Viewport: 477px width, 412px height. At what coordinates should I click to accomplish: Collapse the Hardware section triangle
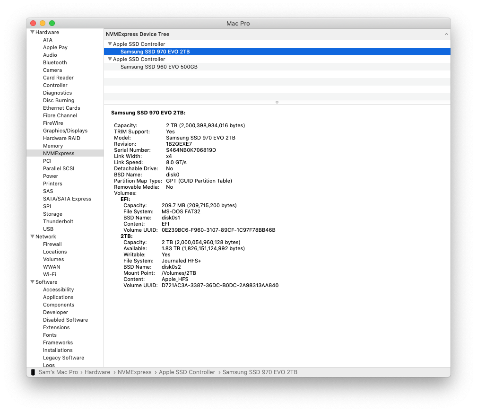(x=32, y=32)
